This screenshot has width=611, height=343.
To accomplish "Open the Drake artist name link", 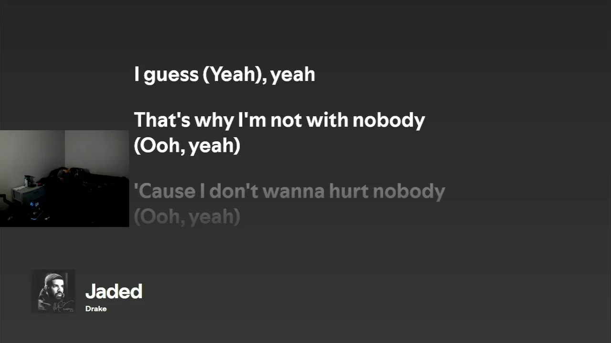I will coord(96,309).
